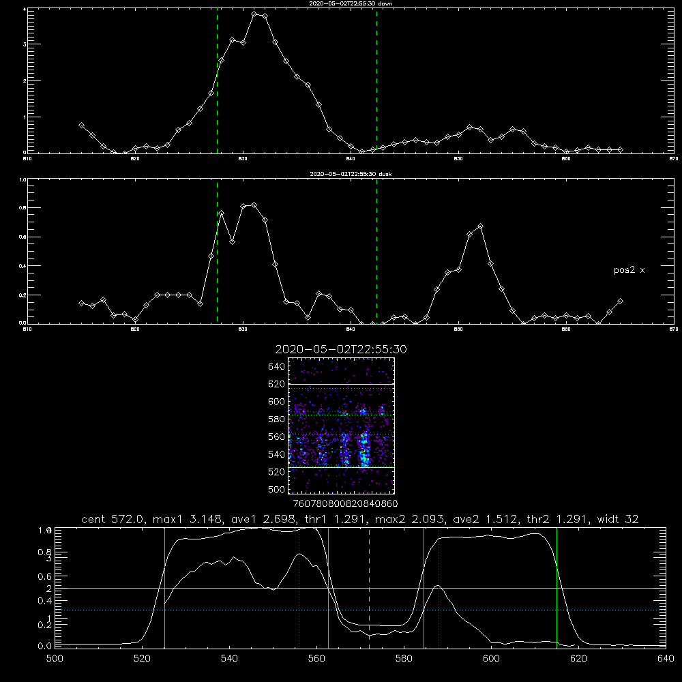The image size is (682, 682).
Task: Click the right green dashed line in dawn plot
Action: tap(376, 80)
